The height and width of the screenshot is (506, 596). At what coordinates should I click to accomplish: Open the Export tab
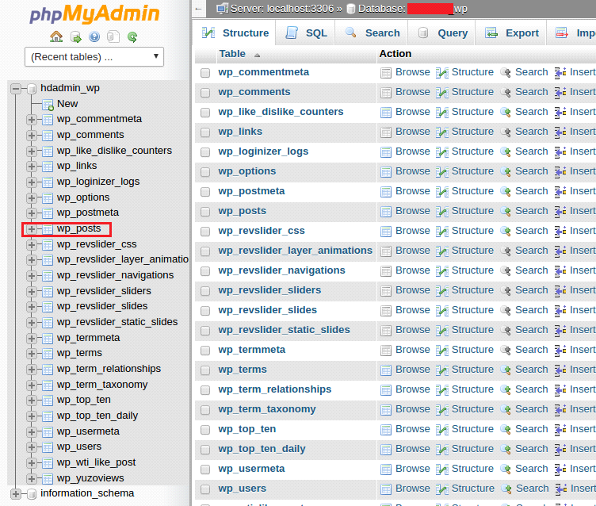point(513,33)
